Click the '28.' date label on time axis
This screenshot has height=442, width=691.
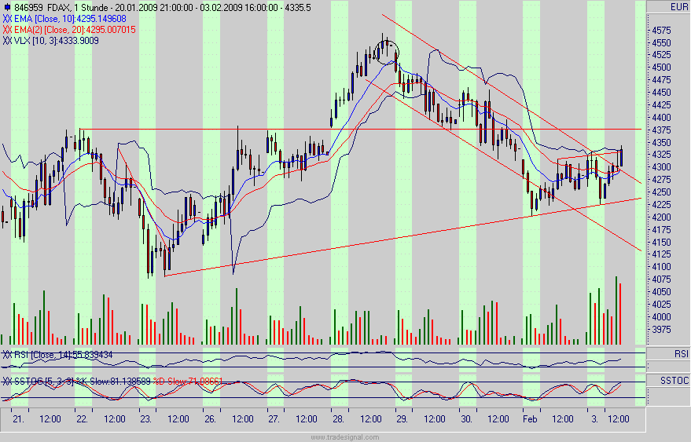point(338,419)
